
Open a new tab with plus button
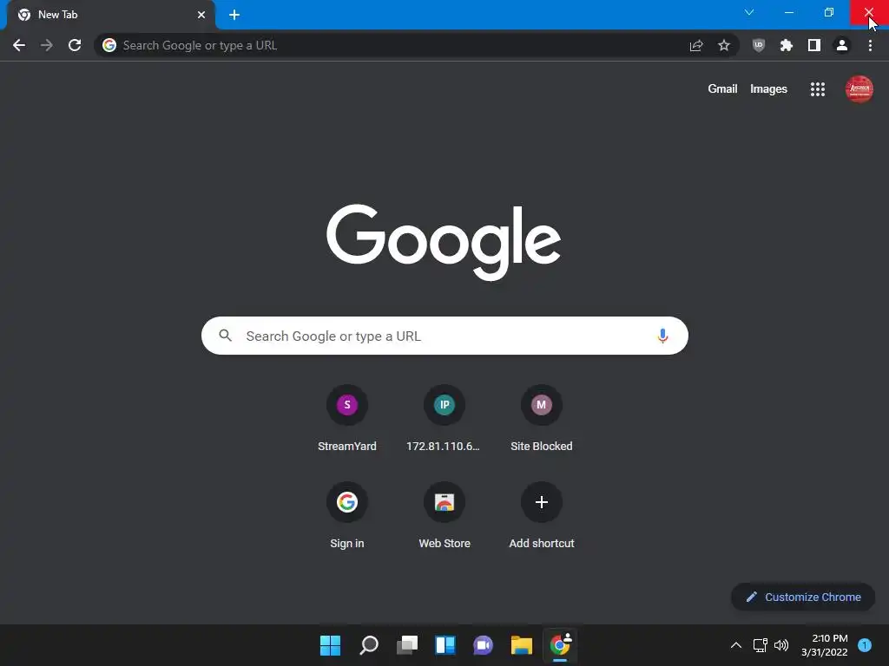point(234,15)
